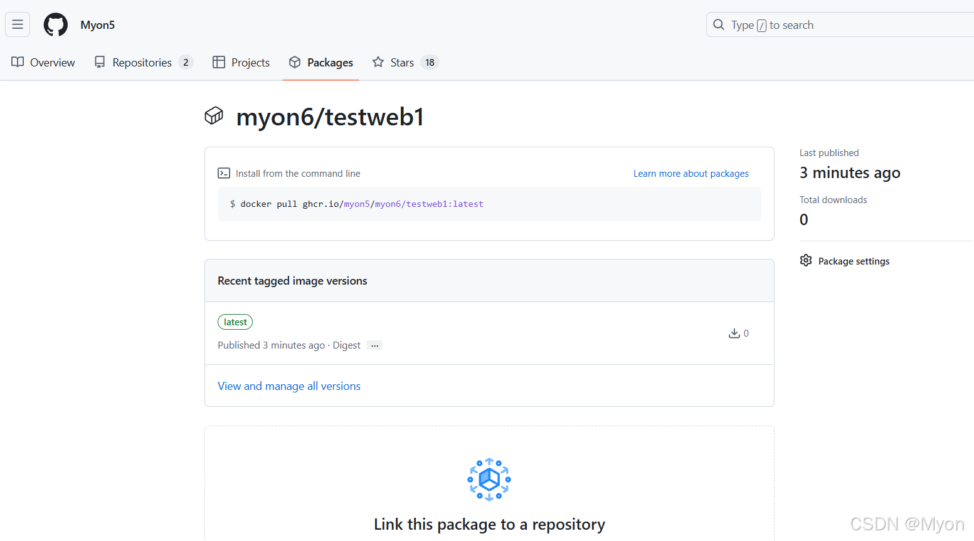Click the Stars count badge 18

click(430, 63)
